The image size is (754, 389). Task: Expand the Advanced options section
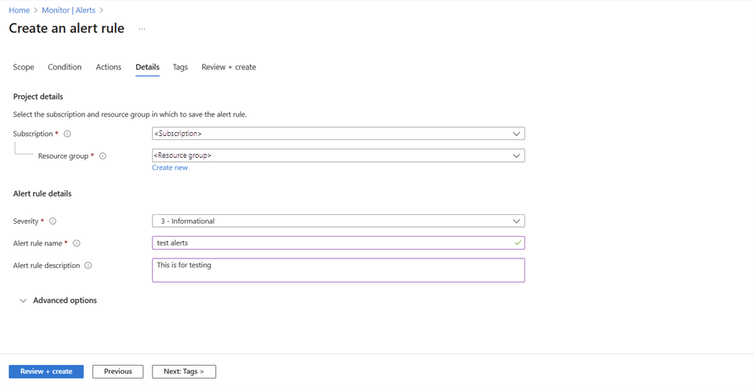56,300
